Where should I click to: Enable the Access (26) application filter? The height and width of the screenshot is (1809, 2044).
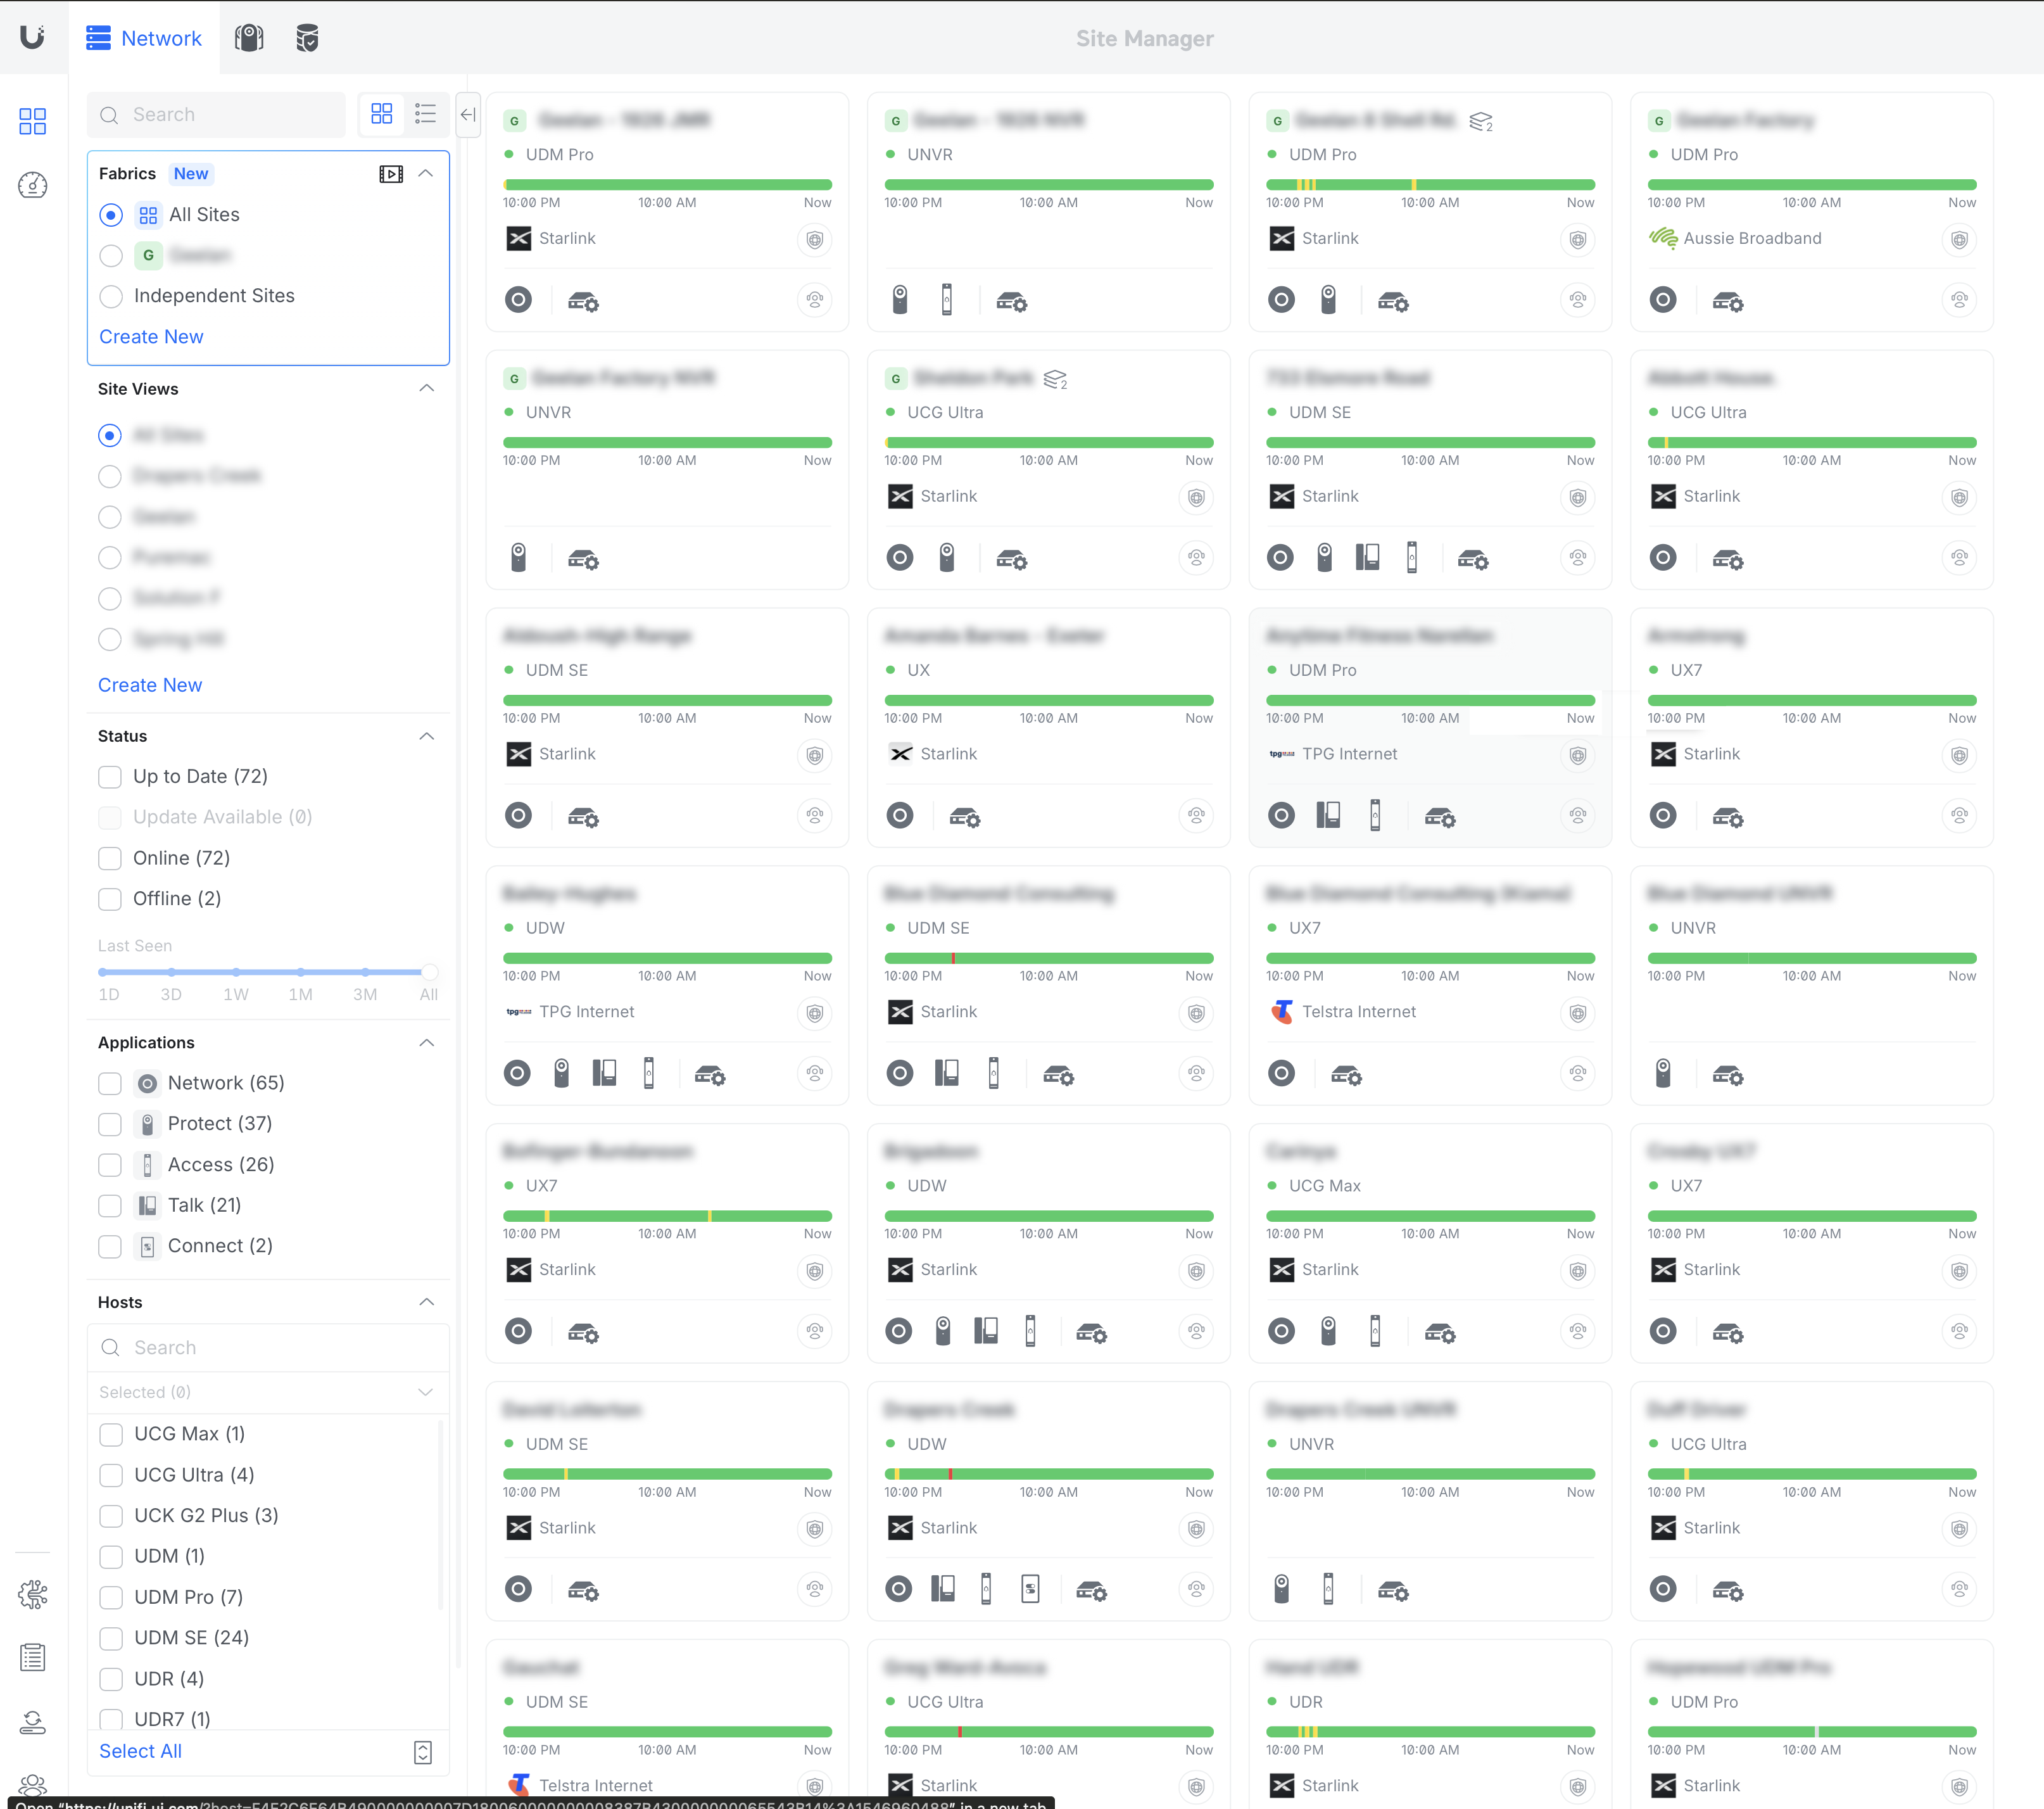[110, 1165]
